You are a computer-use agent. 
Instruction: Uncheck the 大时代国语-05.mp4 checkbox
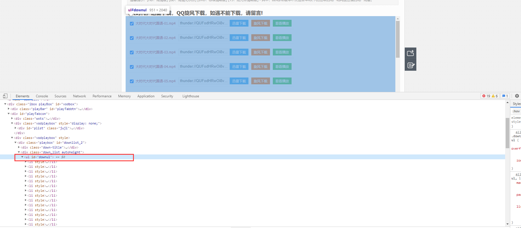tap(132, 81)
